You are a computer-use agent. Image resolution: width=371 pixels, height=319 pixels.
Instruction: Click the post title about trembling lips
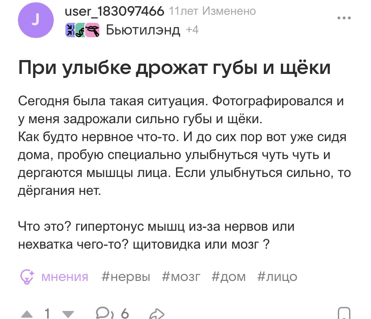coord(174,68)
